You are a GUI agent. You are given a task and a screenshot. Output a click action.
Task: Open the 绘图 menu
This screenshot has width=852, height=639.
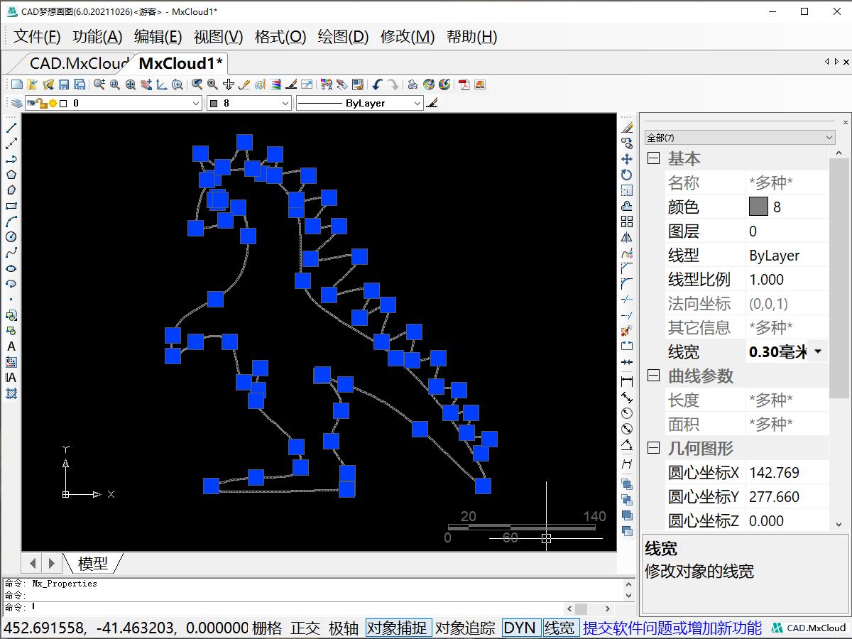[x=343, y=36]
